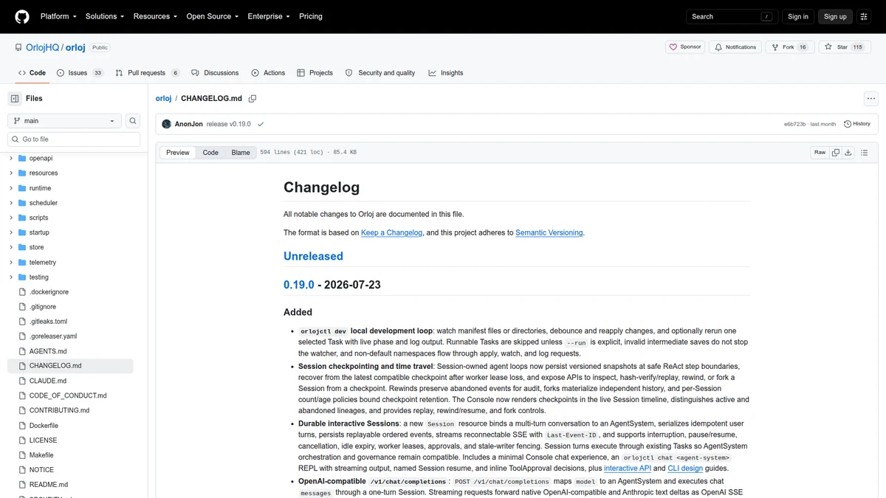Collapse the file tree panel icon
The height and width of the screenshot is (498, 886).
pyautogui.click(x=15, y=98)
